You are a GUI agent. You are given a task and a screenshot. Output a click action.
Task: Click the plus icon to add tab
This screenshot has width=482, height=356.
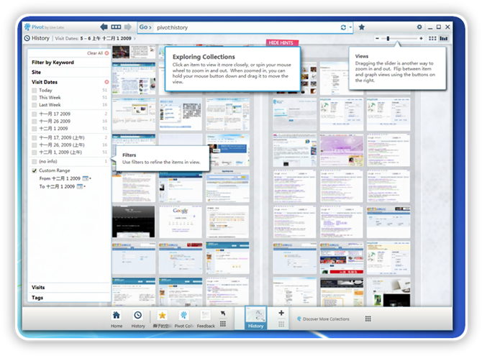pyautogui.click(x=281, y=314)
